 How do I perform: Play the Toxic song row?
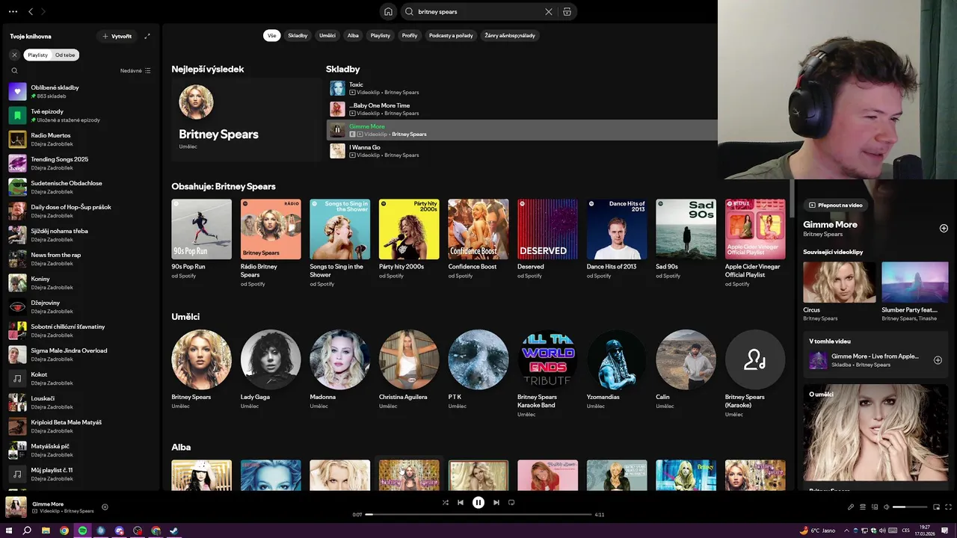tap(522, 88)
